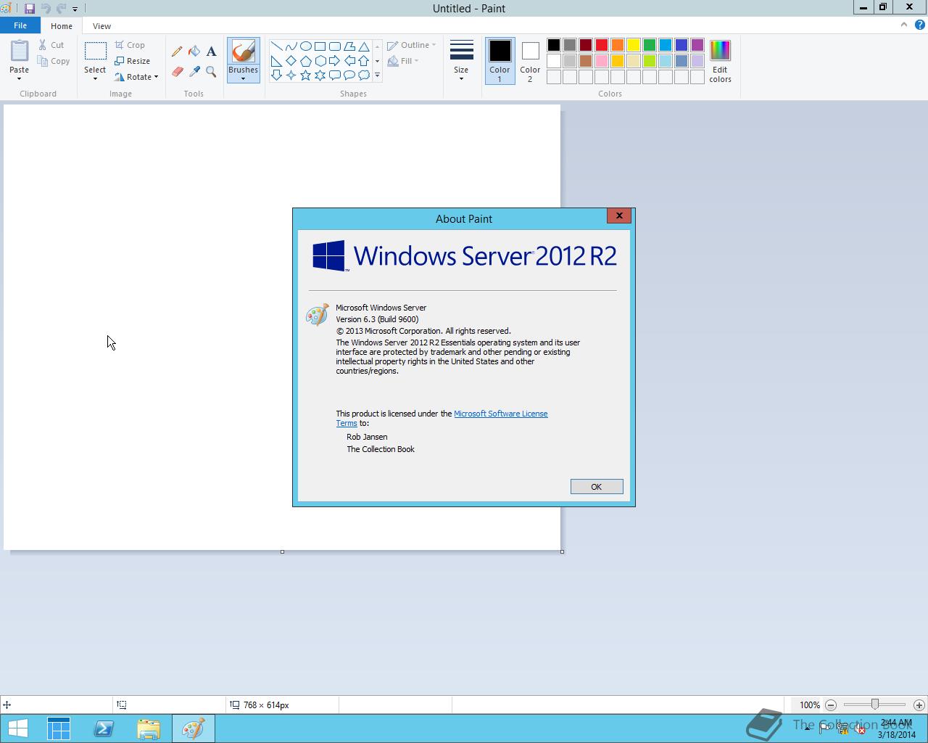
Task: Open File Explorer from taskbar
Action: tap(149, 728)
